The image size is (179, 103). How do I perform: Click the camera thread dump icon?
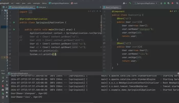point(3,90)
